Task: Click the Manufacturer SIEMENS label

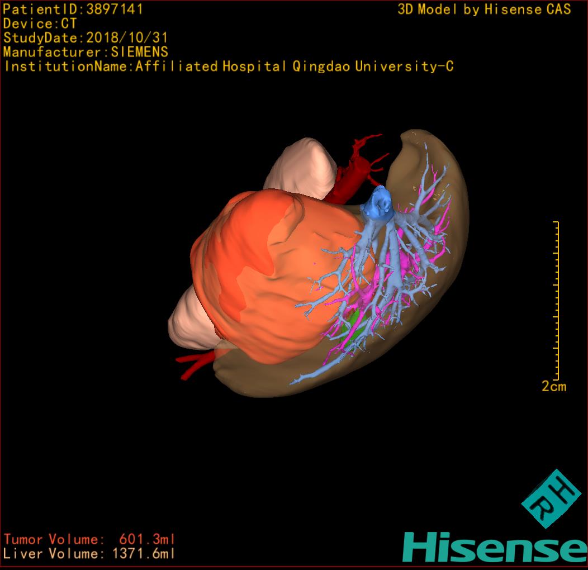Action: coord(86,52)
